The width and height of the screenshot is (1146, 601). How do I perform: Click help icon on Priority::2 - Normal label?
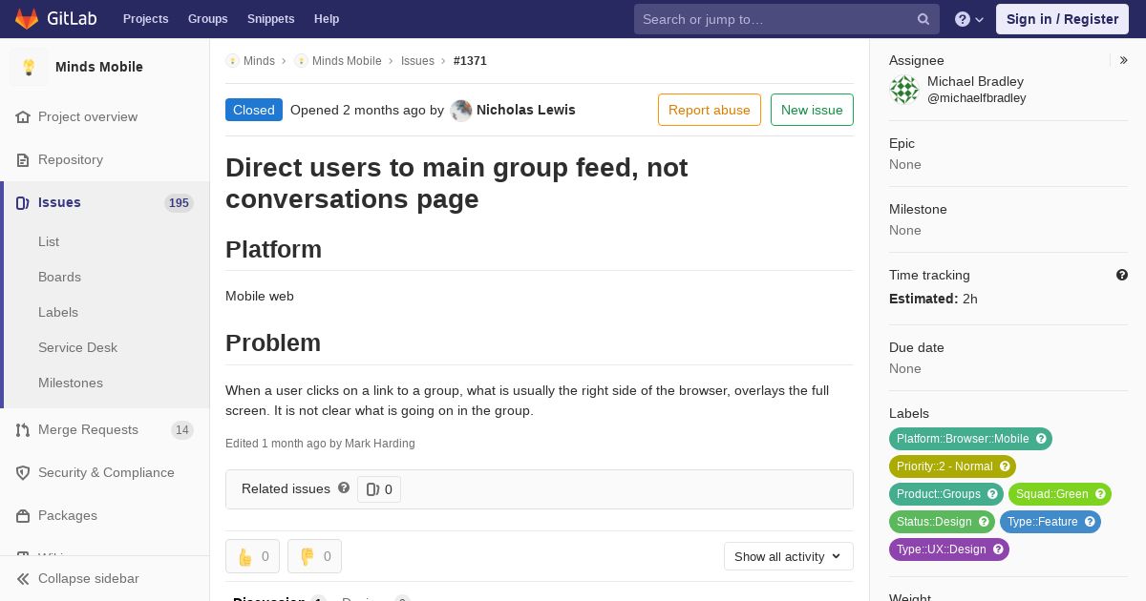pos(1005,466)
